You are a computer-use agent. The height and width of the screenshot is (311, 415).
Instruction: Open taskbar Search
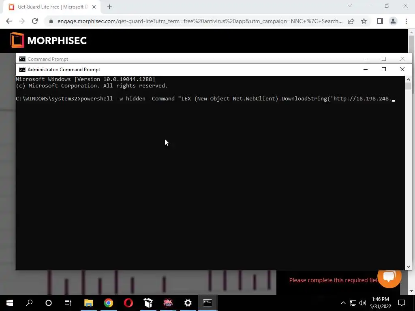pos(29,303)
